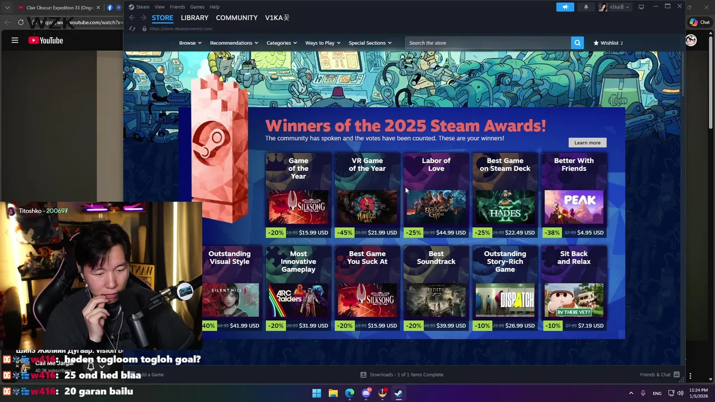Open Steam notifications bell
Viewport: 715px width, 402px height.
tap(586, 7)
